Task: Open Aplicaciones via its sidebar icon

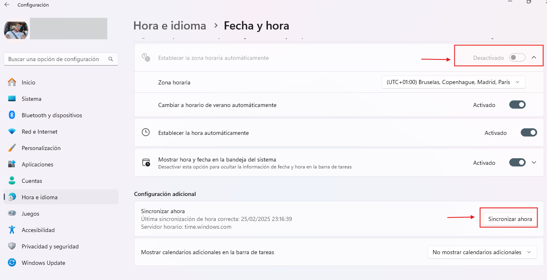Action: pyautogui.click(x=12, y=164)
